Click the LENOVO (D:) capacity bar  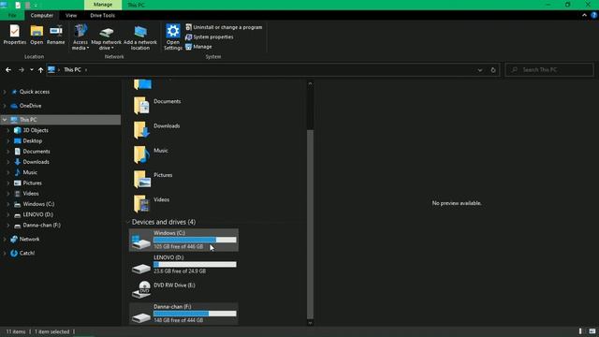(195, 264)
